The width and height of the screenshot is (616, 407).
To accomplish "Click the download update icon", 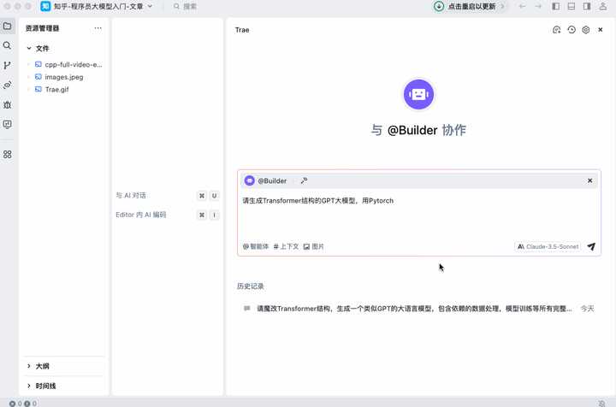I will pos(439,6).
